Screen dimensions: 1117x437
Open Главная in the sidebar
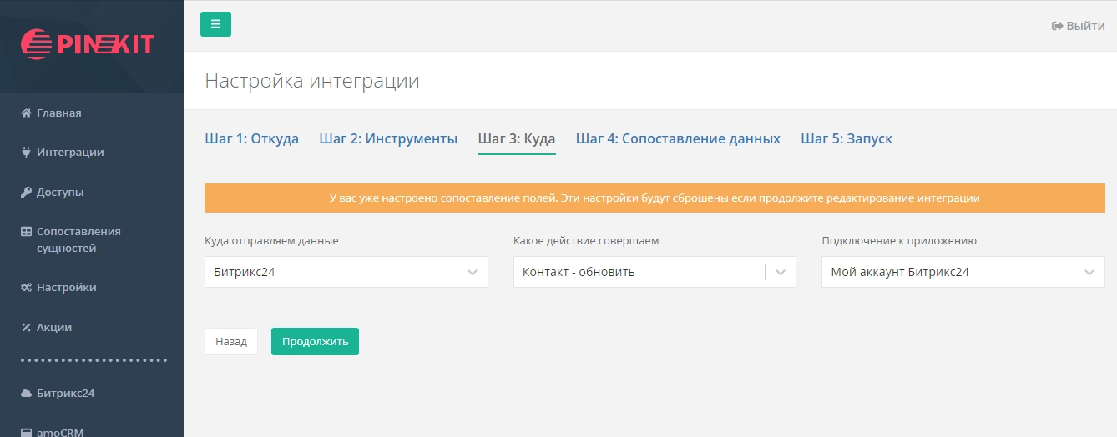58,113
